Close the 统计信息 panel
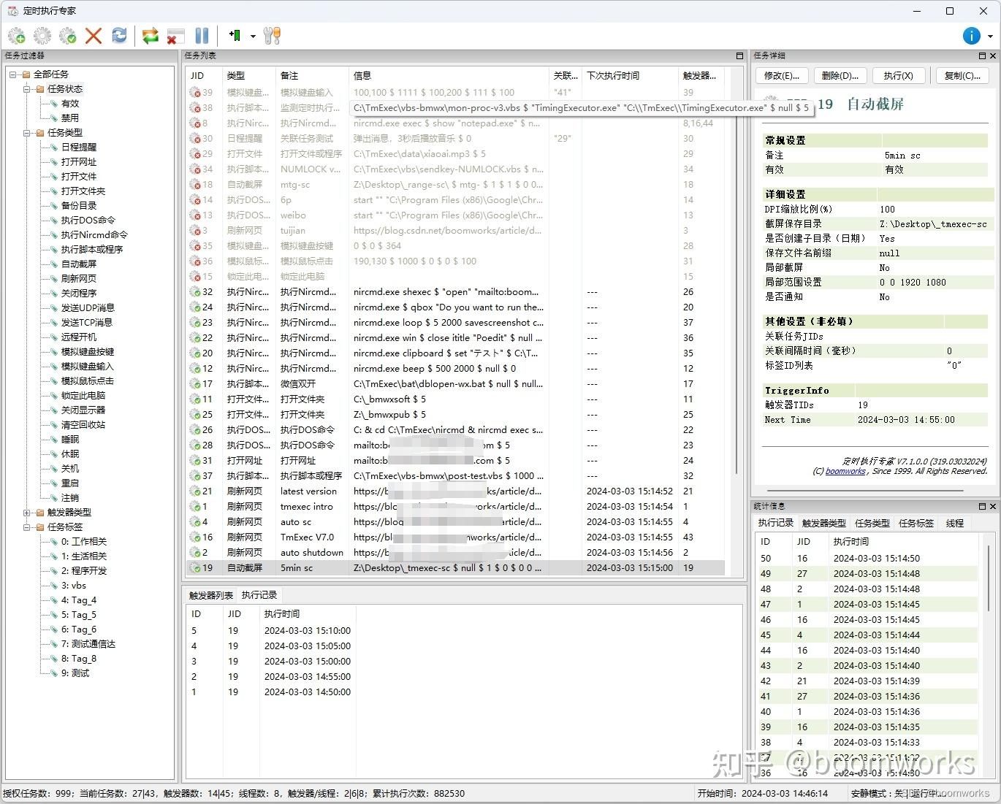Viewport: 1001px width, 804px height. (x=993, y=507)
